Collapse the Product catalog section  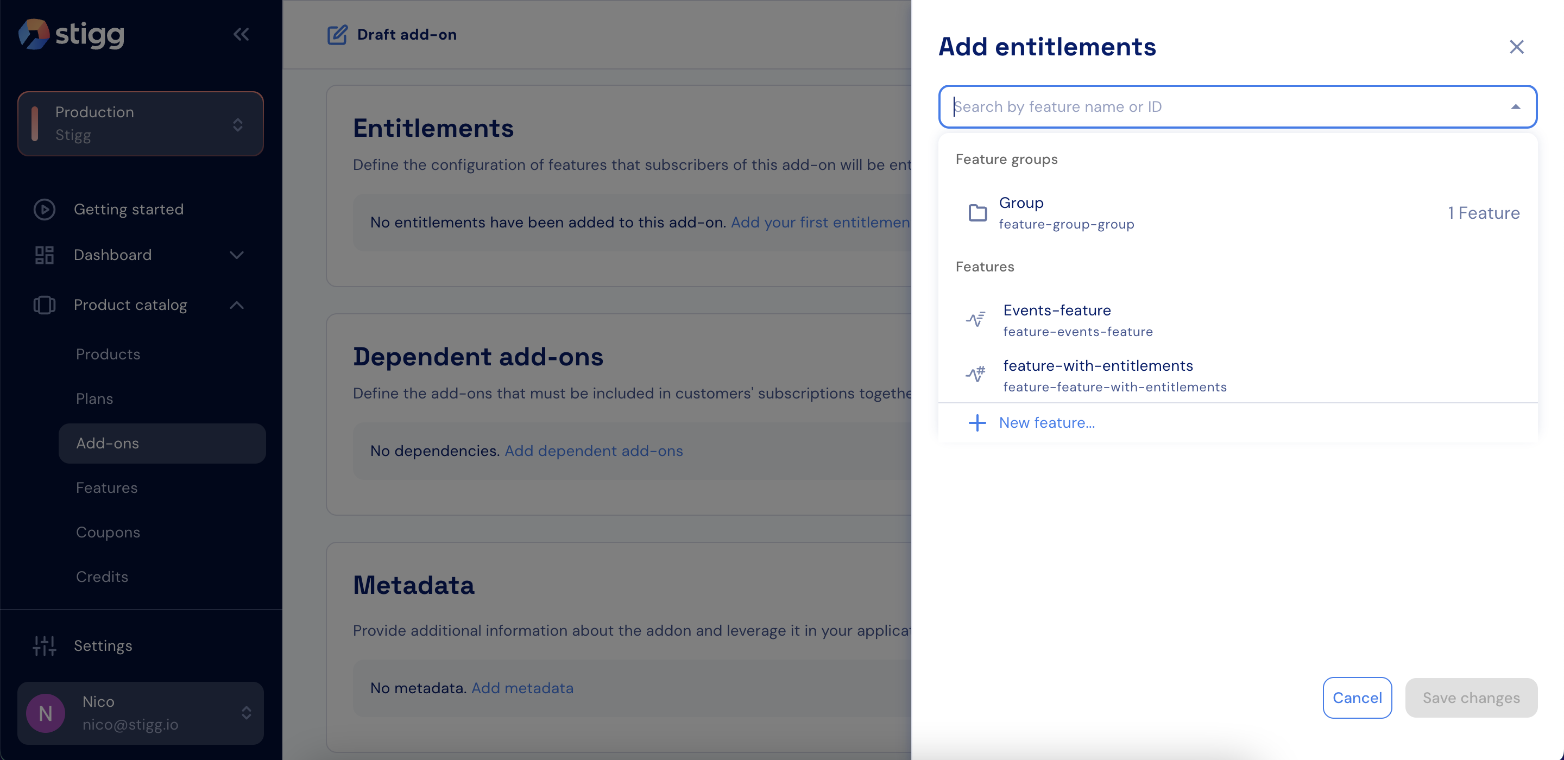pos(237,305)
